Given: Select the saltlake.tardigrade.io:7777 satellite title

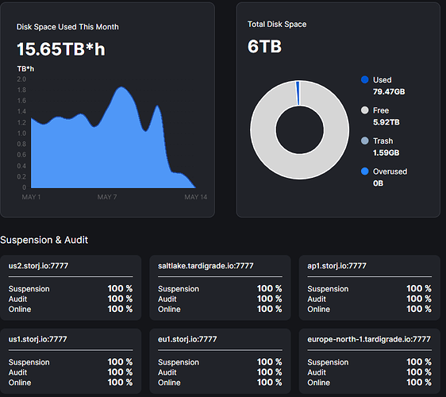Looking at the screenshot, I should [206, 266].
